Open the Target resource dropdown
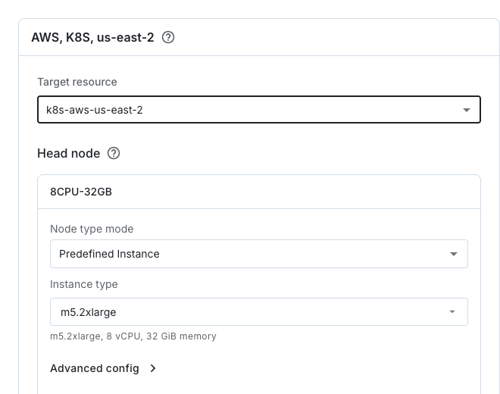 pos(259,109)
